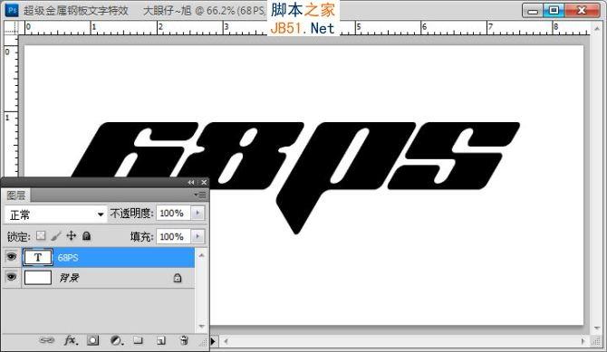This screenshot has height=352, width=607.
Task: Delete layer with trash icon
Action: 184,340
